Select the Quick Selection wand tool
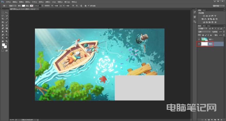Image resolution: width=226 pixels, height=121 pixels. tap(7, 16)
